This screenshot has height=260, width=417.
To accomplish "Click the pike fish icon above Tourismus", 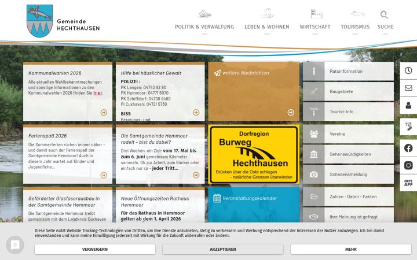I will (358, 13).
